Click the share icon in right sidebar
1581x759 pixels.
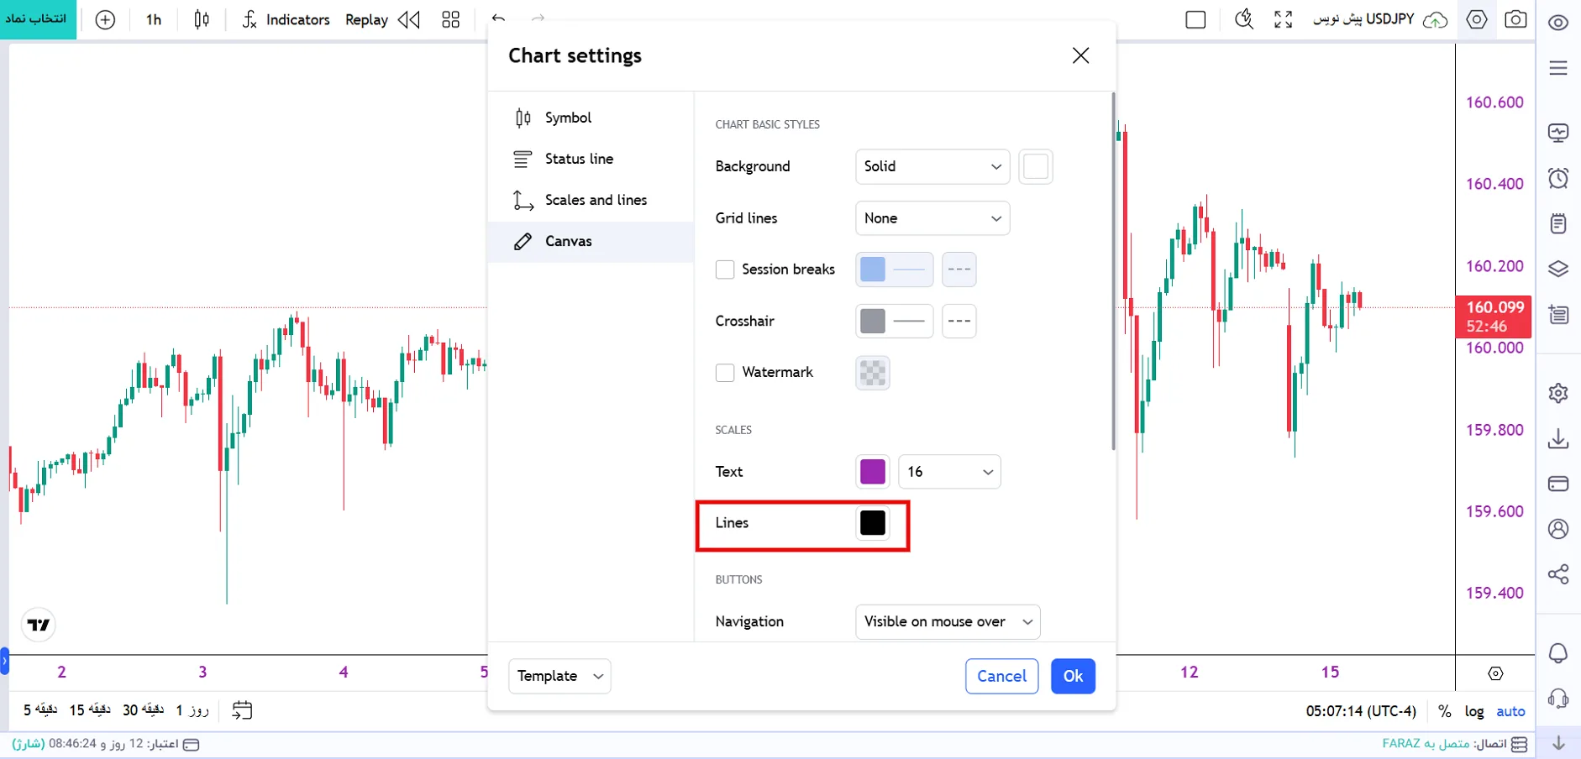[x=1558, y=574]
